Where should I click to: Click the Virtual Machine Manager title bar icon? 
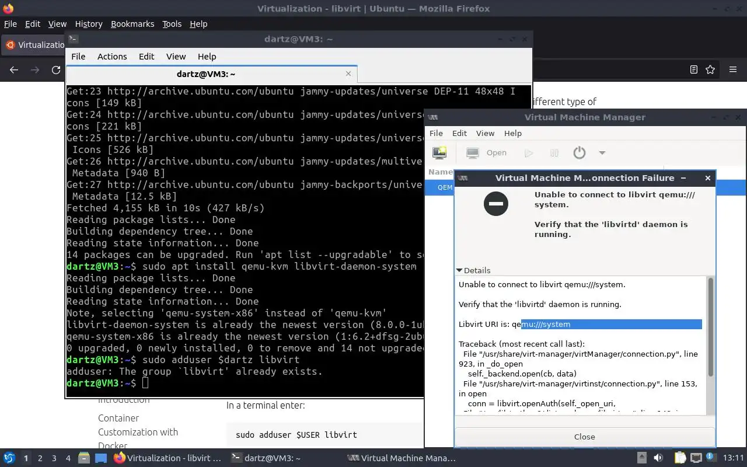click(433, 117)
